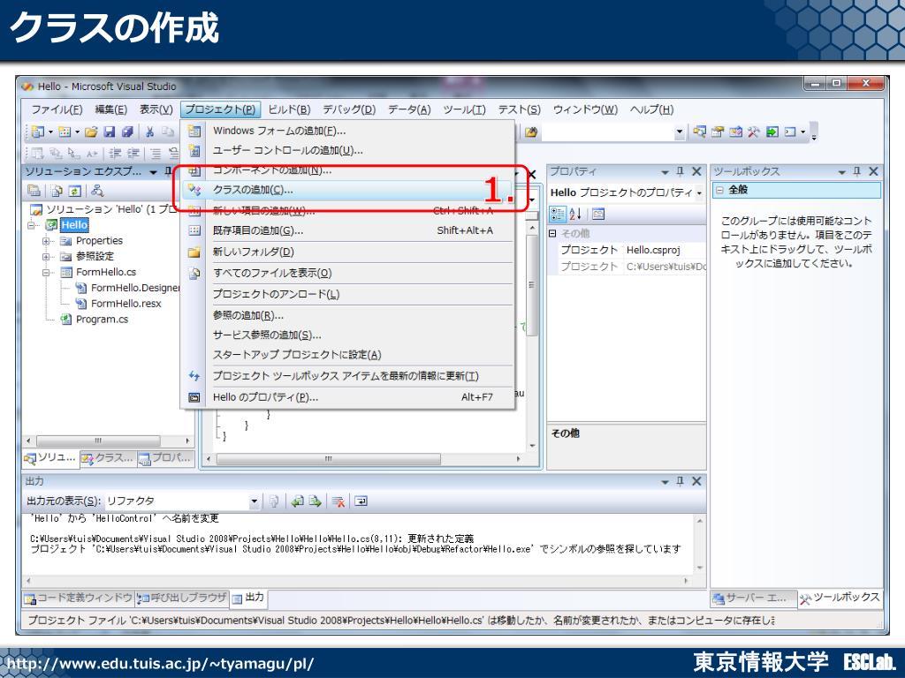Click the Hello.csproj property value
Viewport: 905px width, 678px height.
665,250
